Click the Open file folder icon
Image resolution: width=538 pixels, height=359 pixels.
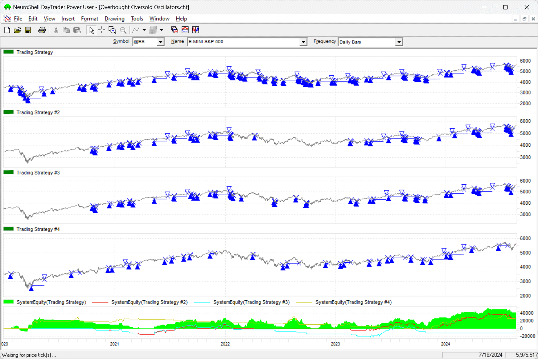coord(17,30)
